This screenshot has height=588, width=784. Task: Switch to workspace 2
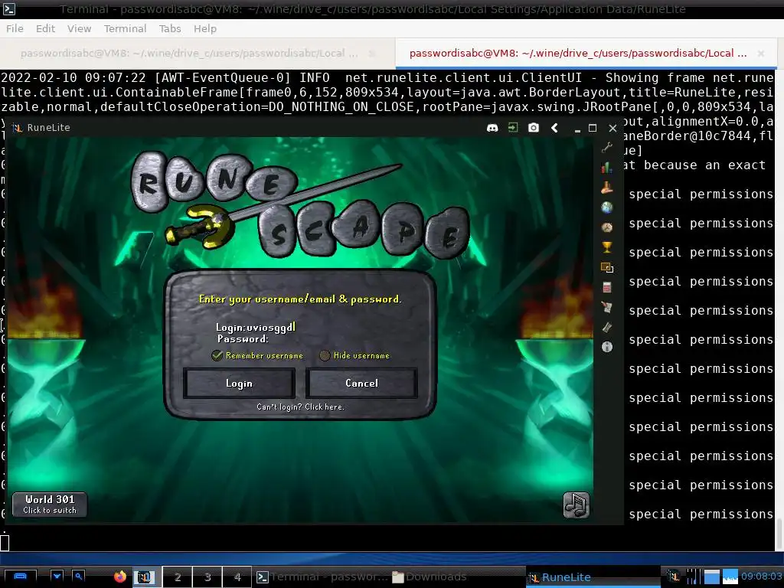178,577
